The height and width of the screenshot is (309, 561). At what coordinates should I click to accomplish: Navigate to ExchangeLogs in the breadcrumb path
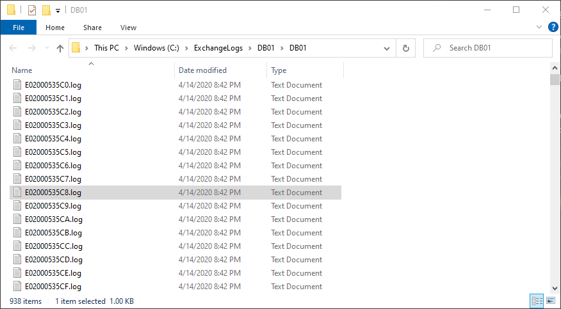click(x=218, y=48)
